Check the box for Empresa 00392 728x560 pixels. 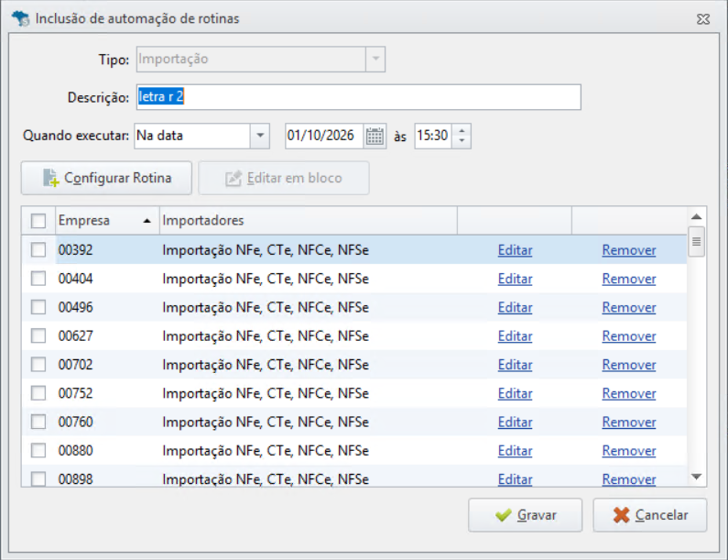pyautogui.click(x=38, y=249)
